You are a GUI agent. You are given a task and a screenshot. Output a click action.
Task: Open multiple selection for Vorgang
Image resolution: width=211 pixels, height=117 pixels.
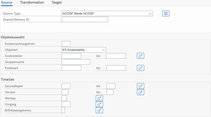click(x=99, y=104)
